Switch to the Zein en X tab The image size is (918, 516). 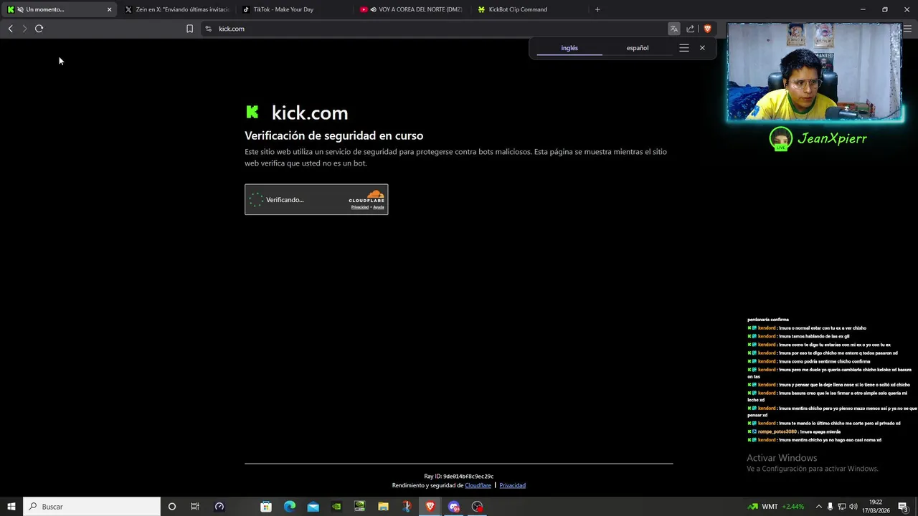click(x=176, y=9)
